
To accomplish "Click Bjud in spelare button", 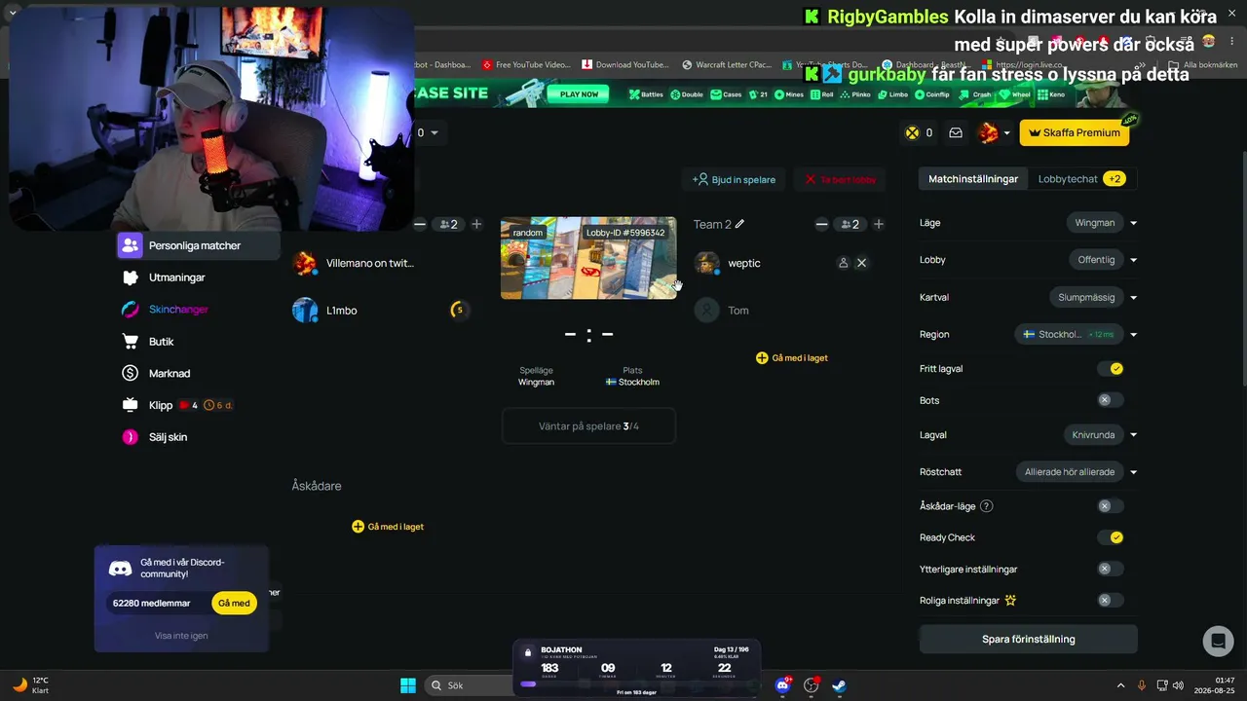I will tap(734, 179).
